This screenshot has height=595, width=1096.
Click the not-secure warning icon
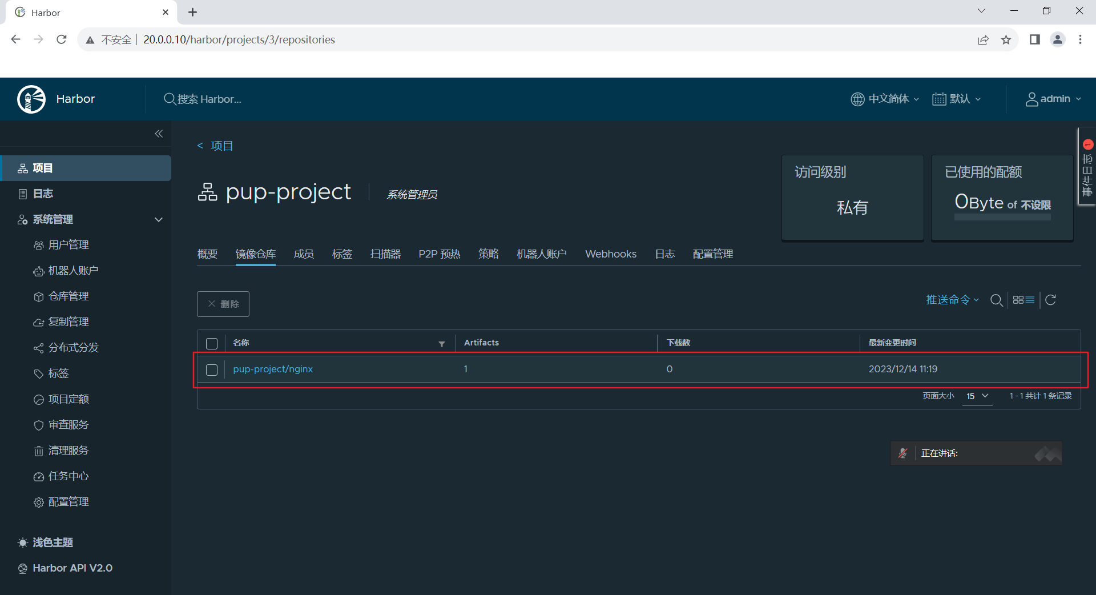coord(90,39)
